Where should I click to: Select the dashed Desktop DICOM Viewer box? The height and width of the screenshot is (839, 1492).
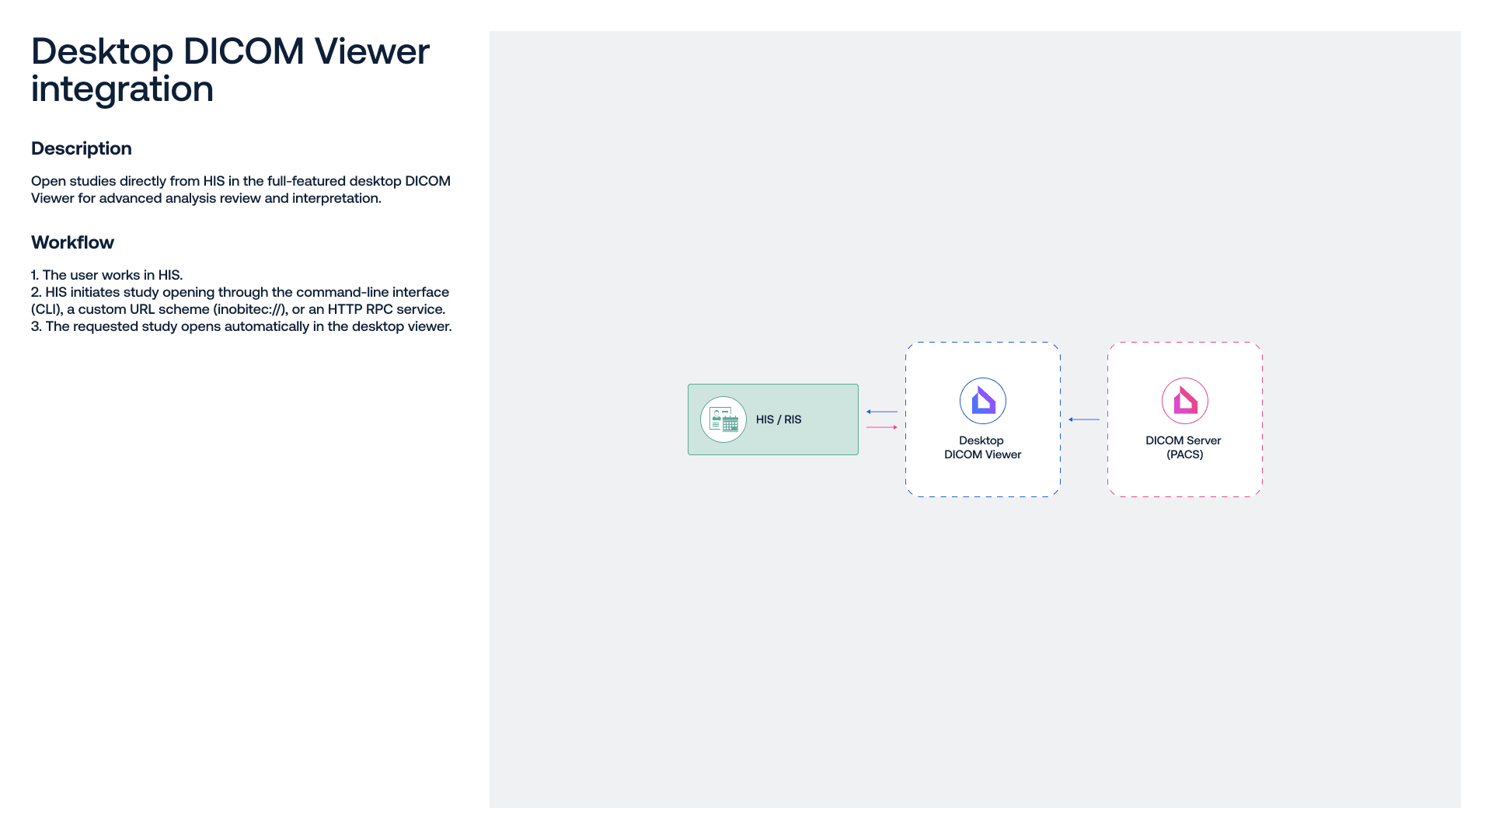pos(983,419)
